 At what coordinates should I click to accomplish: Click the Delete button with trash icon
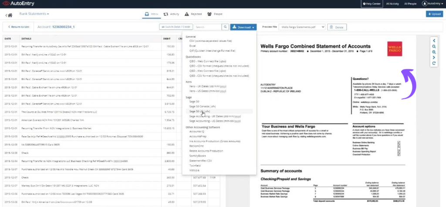click(337, 27)
